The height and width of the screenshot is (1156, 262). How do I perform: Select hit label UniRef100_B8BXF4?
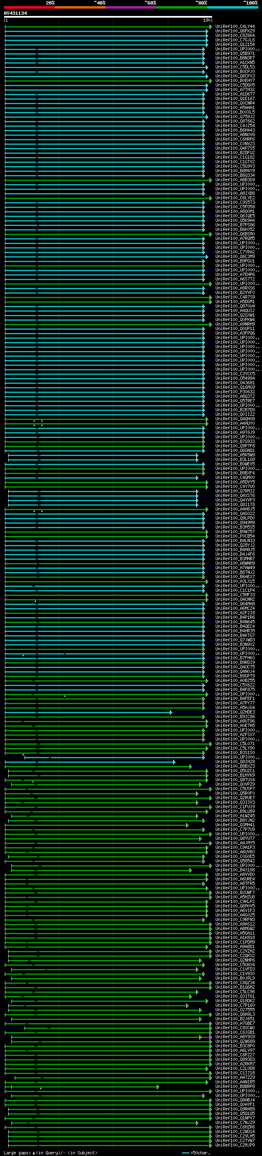click(x=235, y=473)
